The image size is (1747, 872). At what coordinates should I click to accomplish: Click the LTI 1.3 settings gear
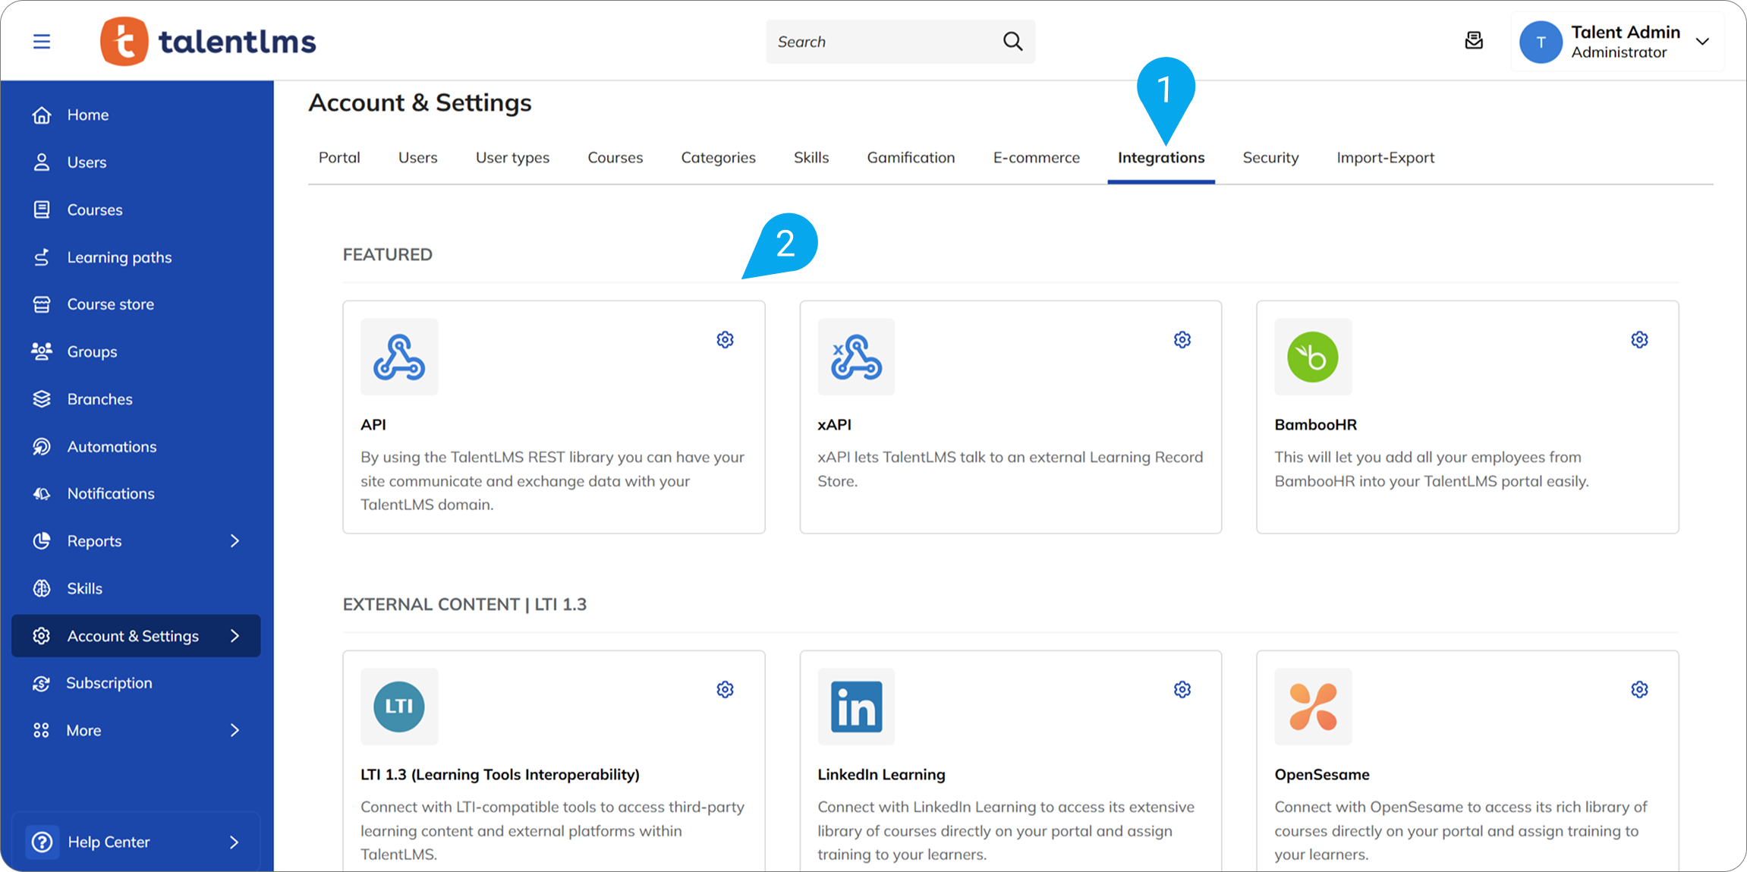click(x=725, y=690)
